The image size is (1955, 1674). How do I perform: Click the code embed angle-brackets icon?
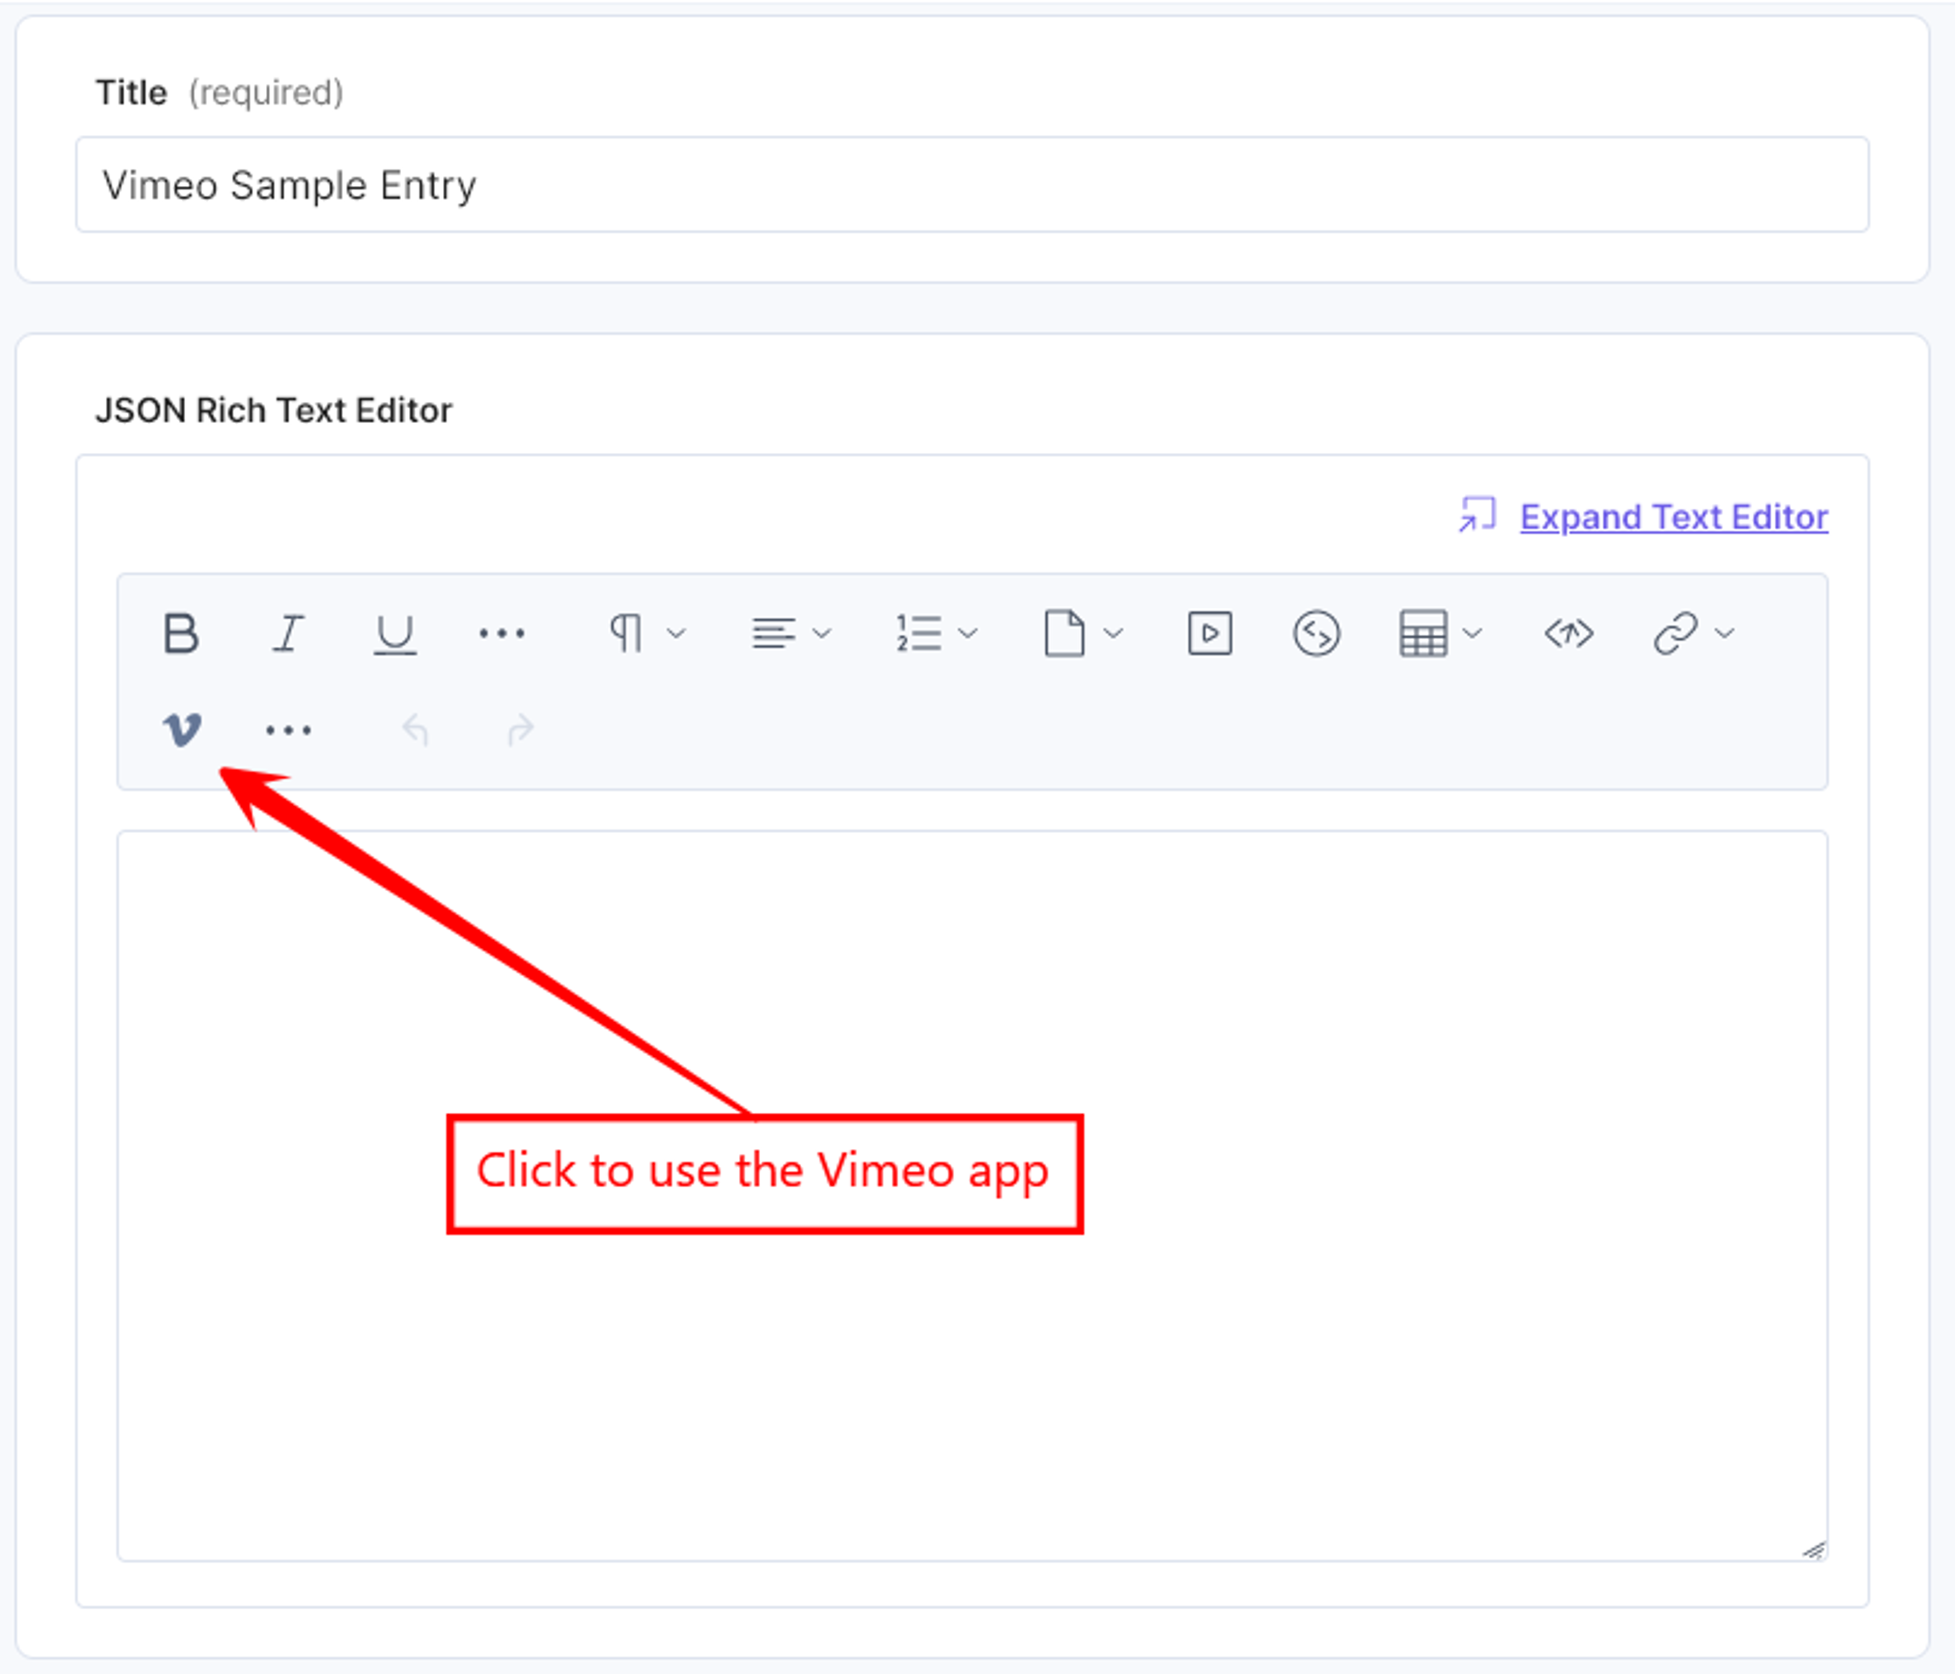point(1568,633)
